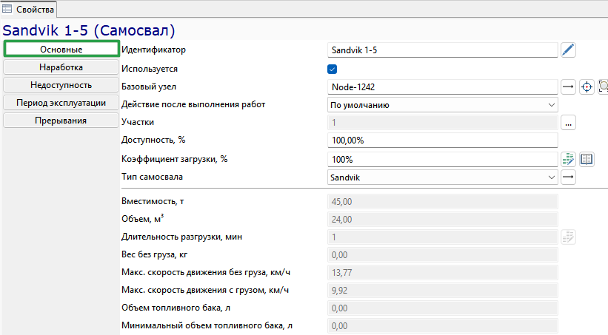Open the Недоступность section
Image resolution: width=608 pixels, height=335 pixels.
[x=61, y=85]
